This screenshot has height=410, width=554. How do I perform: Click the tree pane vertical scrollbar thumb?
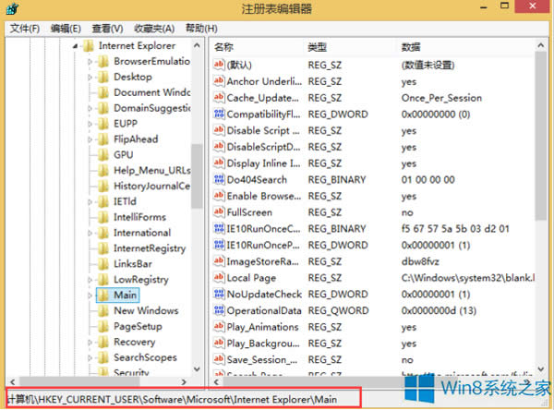tap(197, 176)
